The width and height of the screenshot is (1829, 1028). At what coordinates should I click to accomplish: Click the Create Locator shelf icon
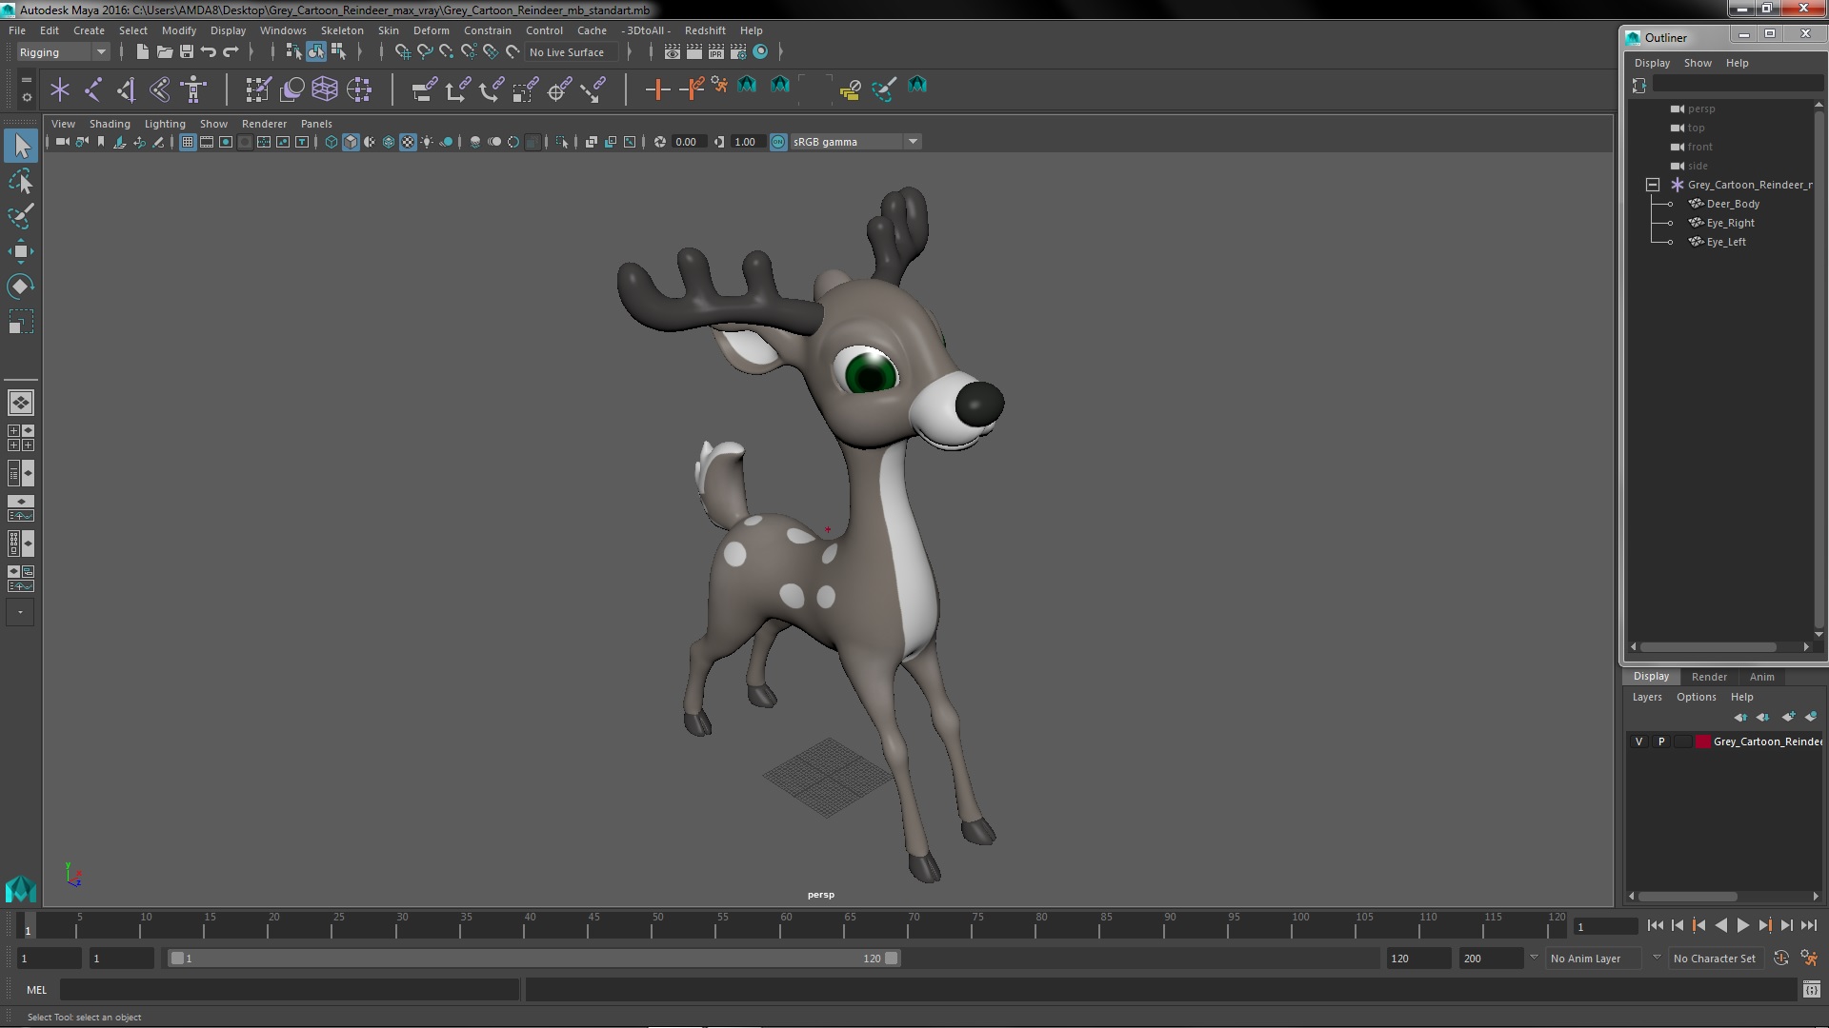click(x=60, y=89)
